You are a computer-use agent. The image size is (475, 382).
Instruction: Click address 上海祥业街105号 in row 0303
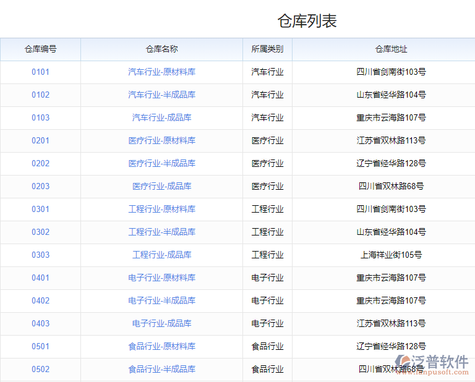coord(391,255)
